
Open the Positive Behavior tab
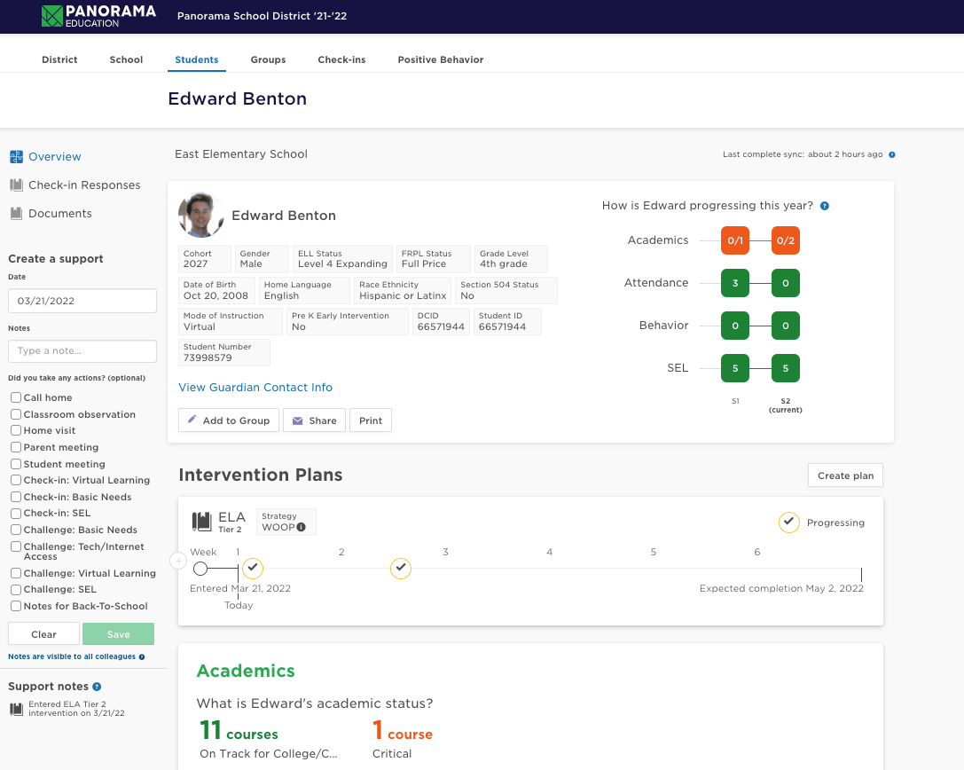440,59
